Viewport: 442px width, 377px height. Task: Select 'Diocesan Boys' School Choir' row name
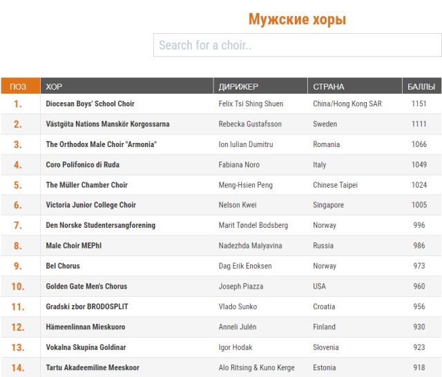coord(90,104)
